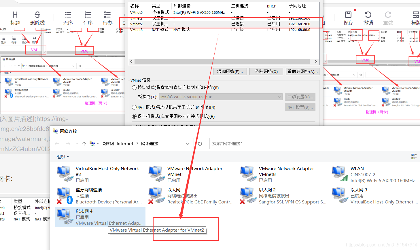Sort by DHCP column header
The width and height of the screenshot is (420, 250).
click(x=276, y=6)
